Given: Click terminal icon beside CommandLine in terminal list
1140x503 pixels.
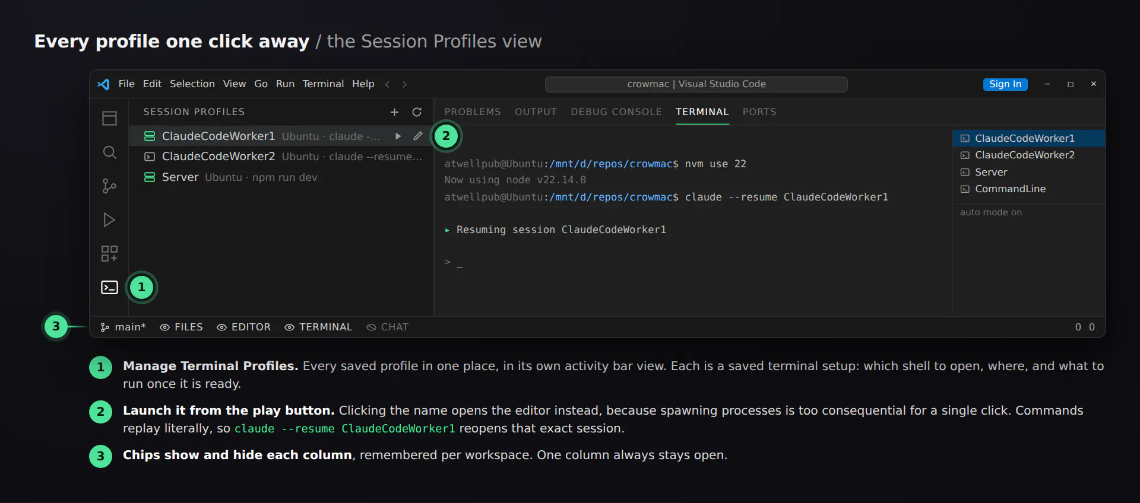Looking at the screenshot, I should click(x=965, y=189).
